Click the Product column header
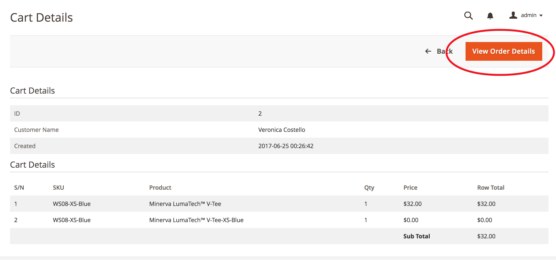Screen dimensions: 556x260 [160, 188]
